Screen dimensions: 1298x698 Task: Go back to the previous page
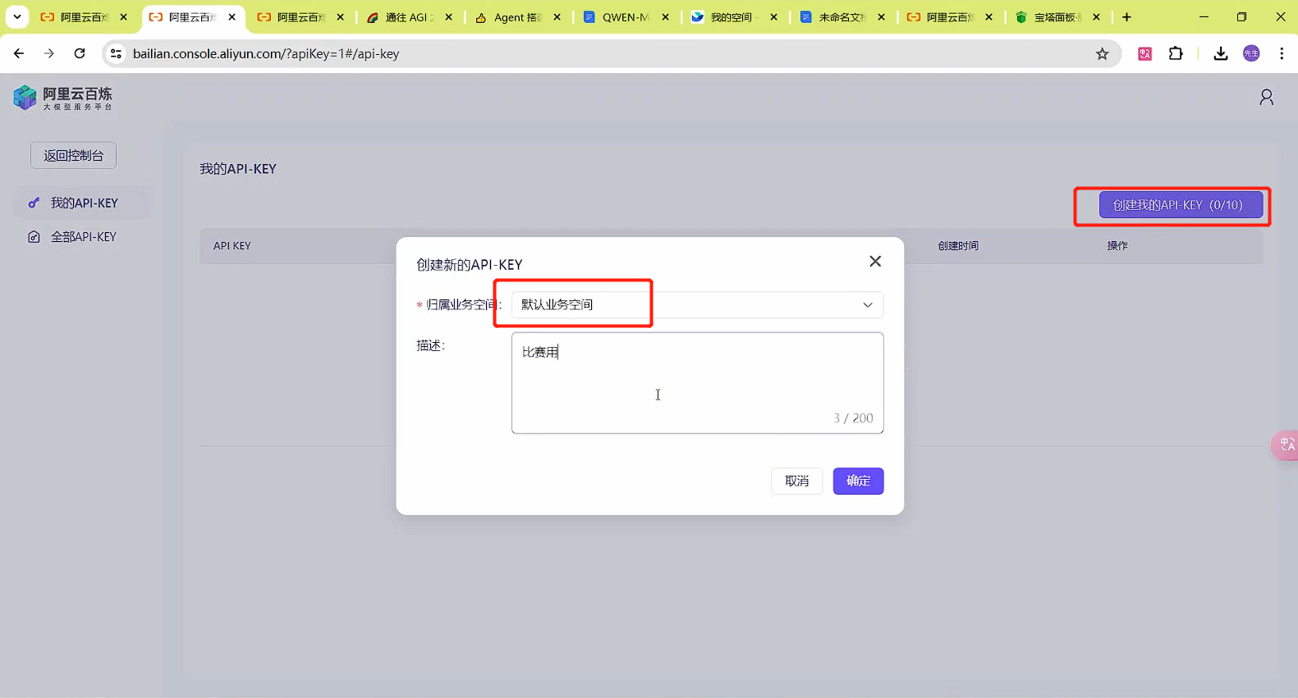coord(19,53)
